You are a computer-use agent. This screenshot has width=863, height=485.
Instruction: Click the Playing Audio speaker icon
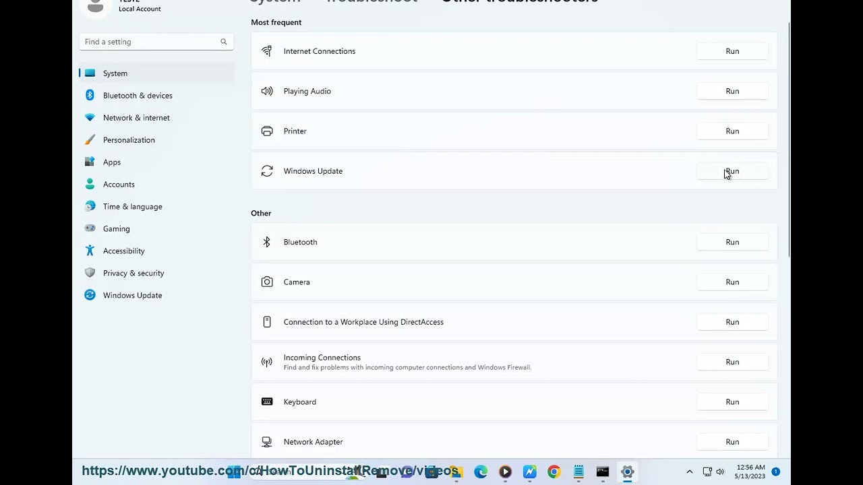(x=267, y=91)
